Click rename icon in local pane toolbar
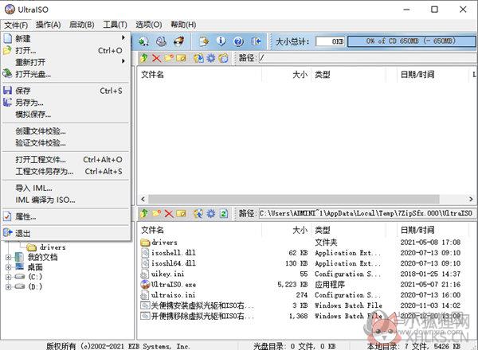This screenshot has width=478, height=350. [181, 213]
